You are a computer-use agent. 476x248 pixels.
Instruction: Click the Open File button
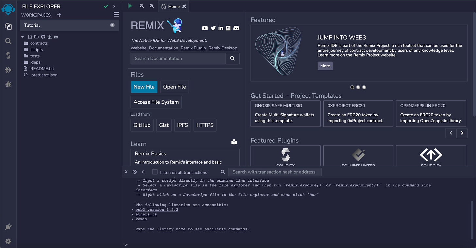coord(175,87)
